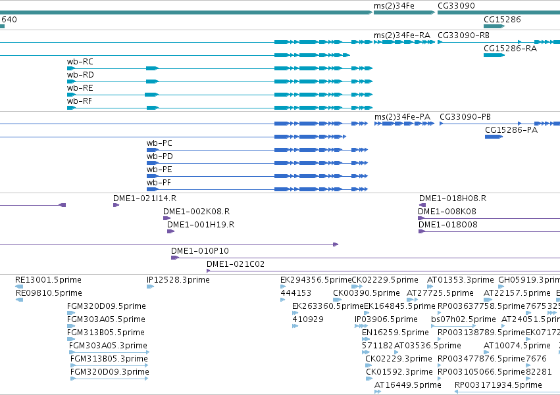Click the FGM320D09.3prime EST label
Viewport: 560px width, 395px height.
(x=110, y=373)
